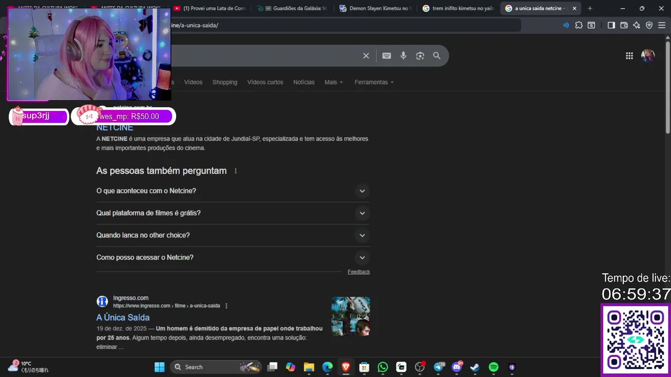This screenshot has width=671, height=377.
Task: Start voice search with the microphone icon
Action: [403, 56]
